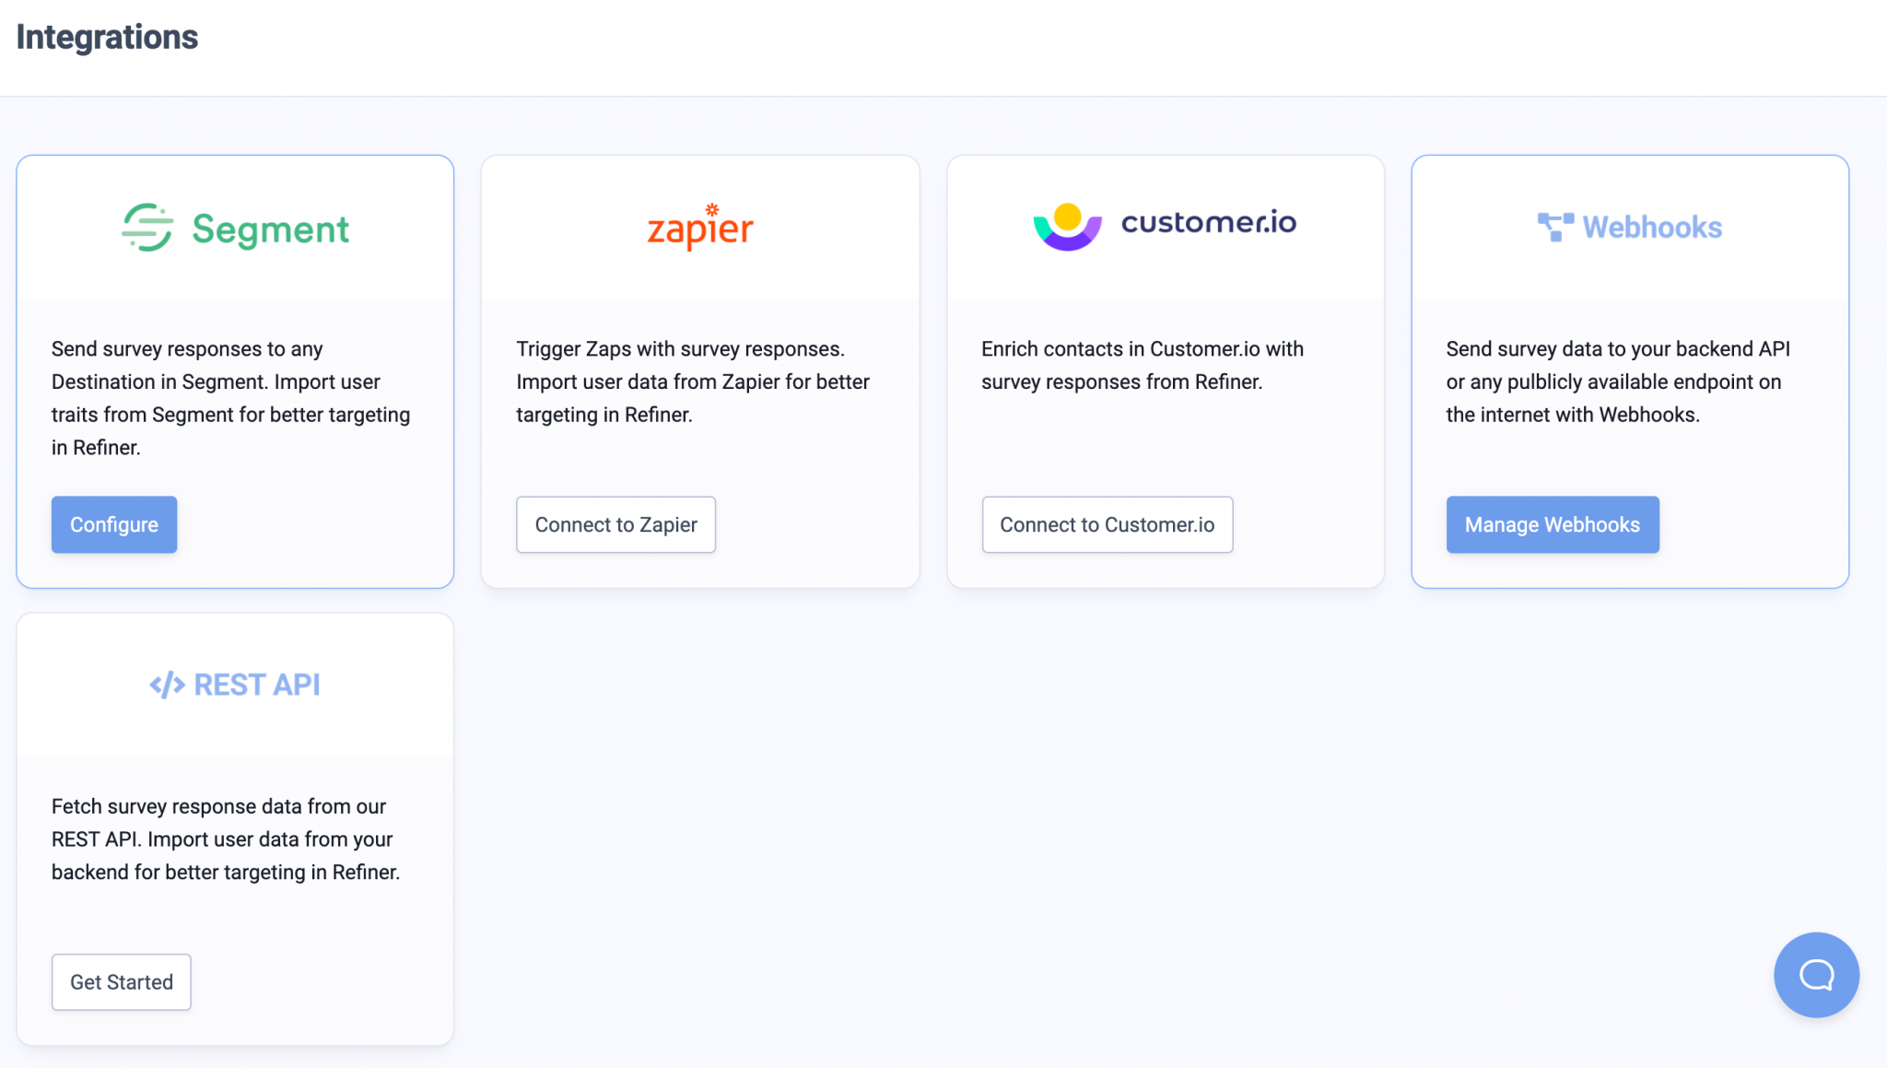The width and height of the screenshot is (1887, 1068).
Task: Select the REST API code icon
Action: (x=166, y=684)
